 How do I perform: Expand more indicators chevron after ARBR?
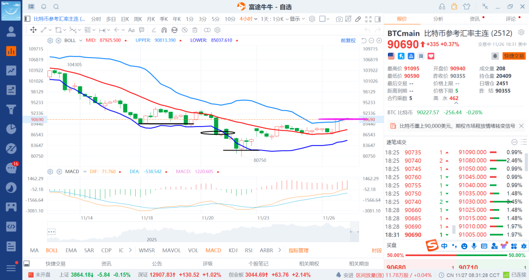click(x=279, y=250)
